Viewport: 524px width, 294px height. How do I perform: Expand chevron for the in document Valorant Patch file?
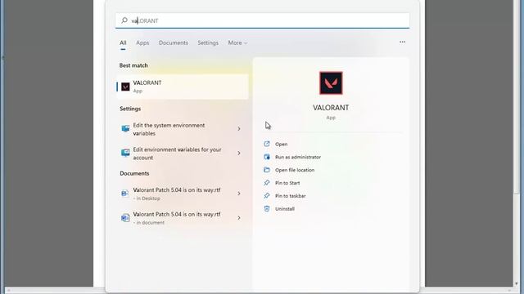coord(239,218)
